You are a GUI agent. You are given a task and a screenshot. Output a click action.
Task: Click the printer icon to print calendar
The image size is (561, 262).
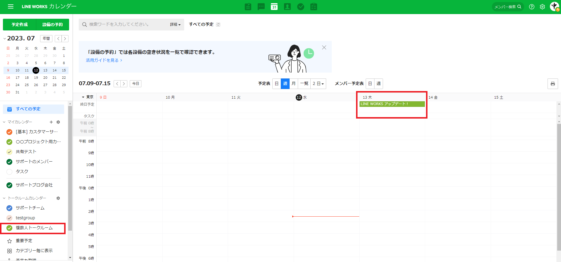(553, 84)
